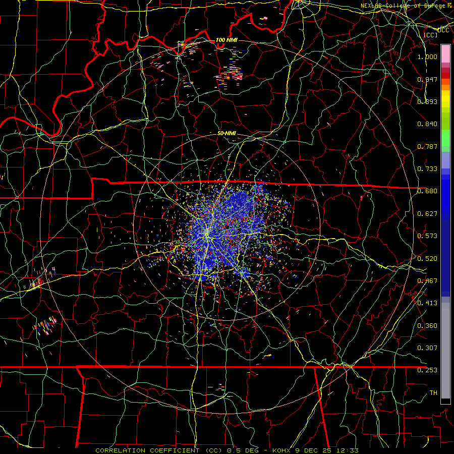Click the [CC] units label above the scale
The width and height of the screenshot is (454, 454).
[x=431, y=35]
